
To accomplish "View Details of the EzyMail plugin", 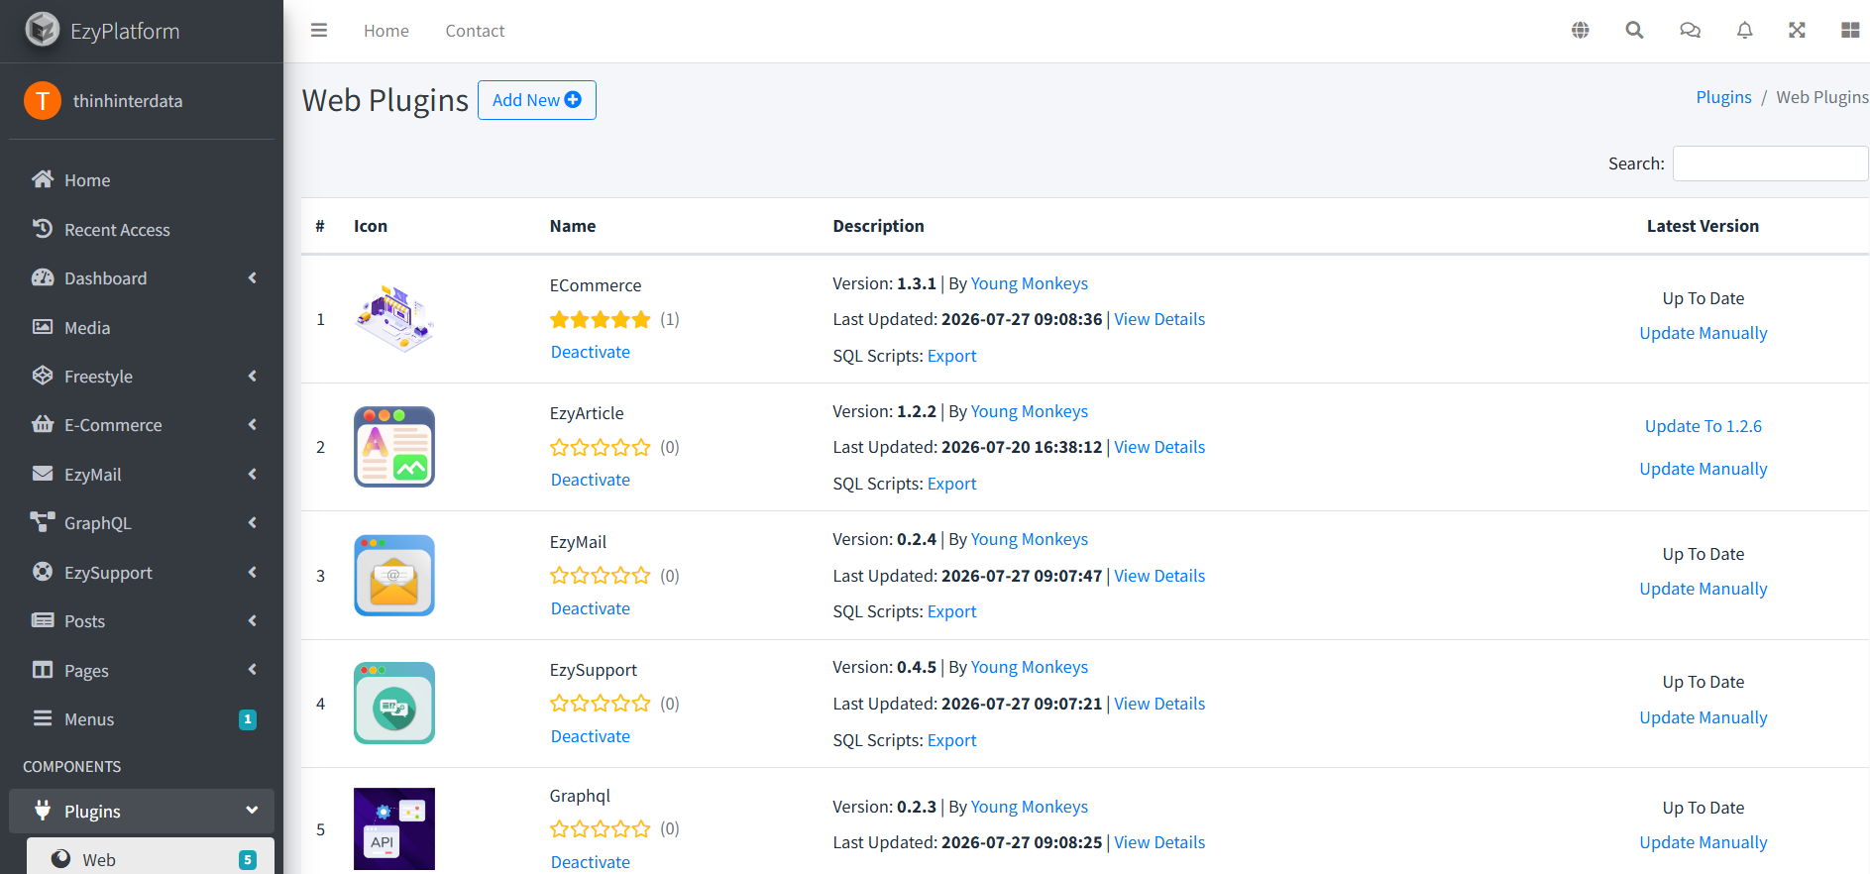I will [x=1159, y=576].
